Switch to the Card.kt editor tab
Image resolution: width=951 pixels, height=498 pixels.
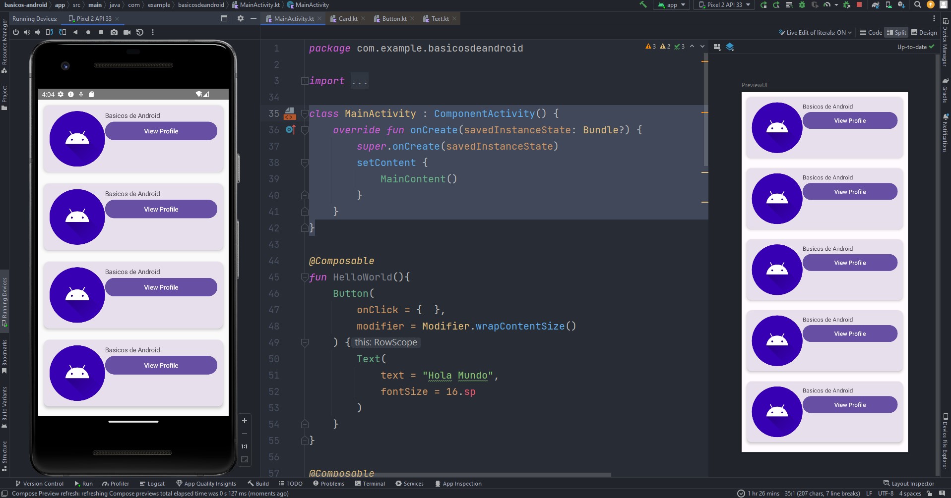(x=348, y=19)
